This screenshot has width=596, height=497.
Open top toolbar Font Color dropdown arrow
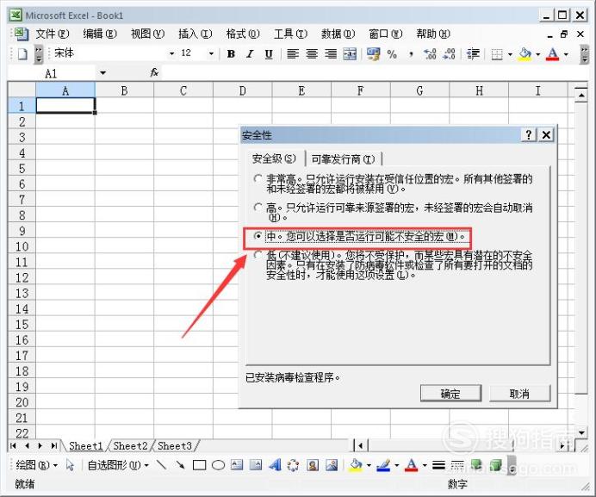566,54
